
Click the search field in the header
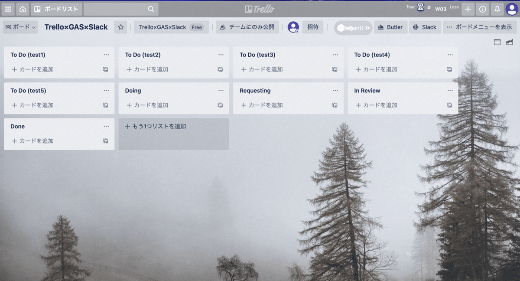[x=121, y=9]
